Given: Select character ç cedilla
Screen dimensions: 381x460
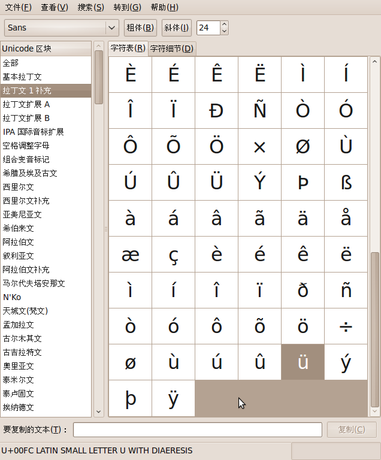Looking at the screenshot, I should coord(174,255).
